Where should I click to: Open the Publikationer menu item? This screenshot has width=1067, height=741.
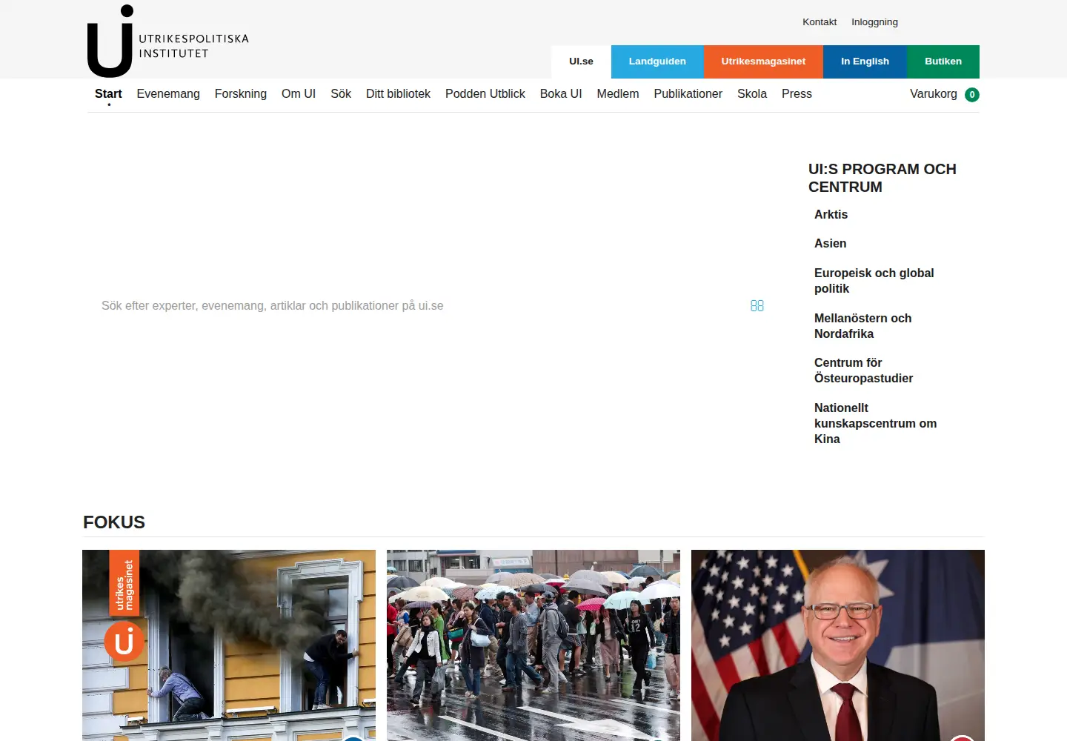point(688,94)
